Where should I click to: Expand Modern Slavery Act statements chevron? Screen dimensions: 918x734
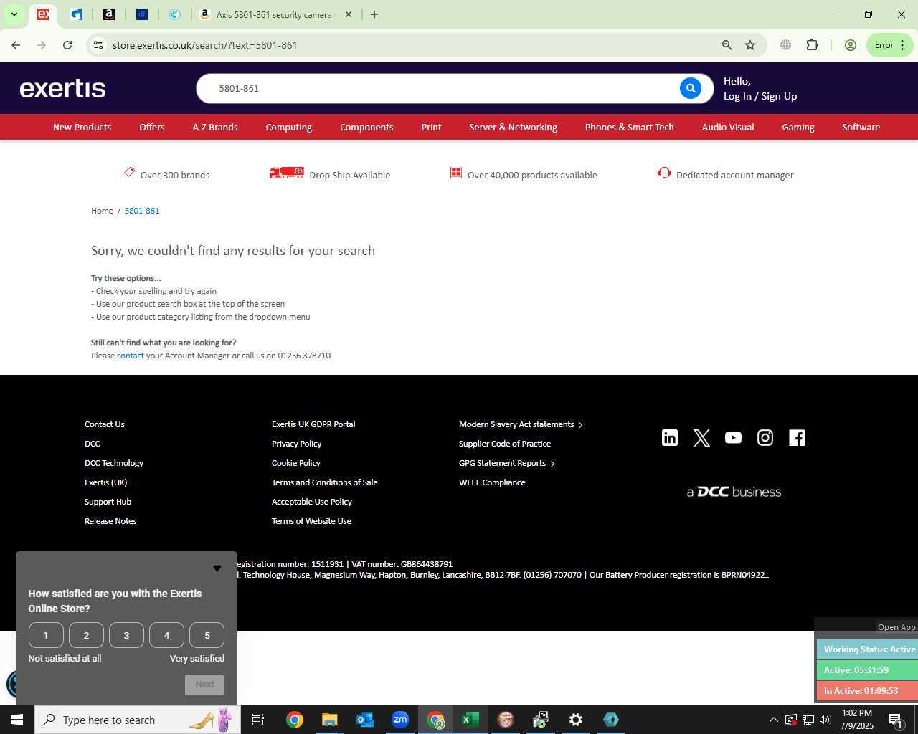tap(580, 425)
